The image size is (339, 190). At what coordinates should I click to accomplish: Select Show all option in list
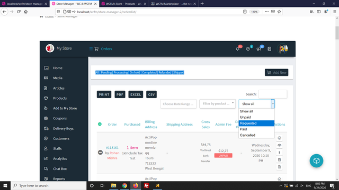tap(256, 111)
